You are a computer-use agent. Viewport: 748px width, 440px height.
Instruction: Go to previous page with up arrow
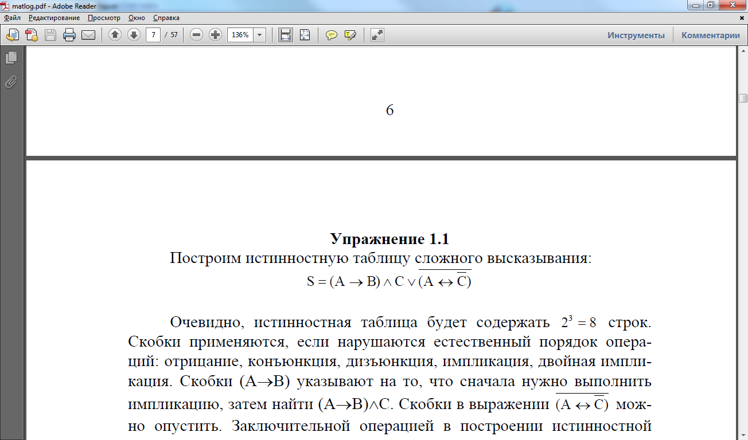(115, 35)
